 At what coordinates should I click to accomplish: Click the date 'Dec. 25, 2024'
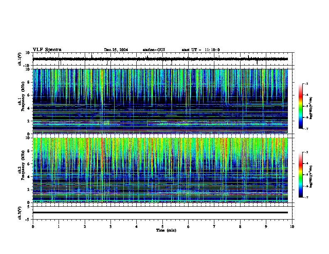(x=116, y=50)
